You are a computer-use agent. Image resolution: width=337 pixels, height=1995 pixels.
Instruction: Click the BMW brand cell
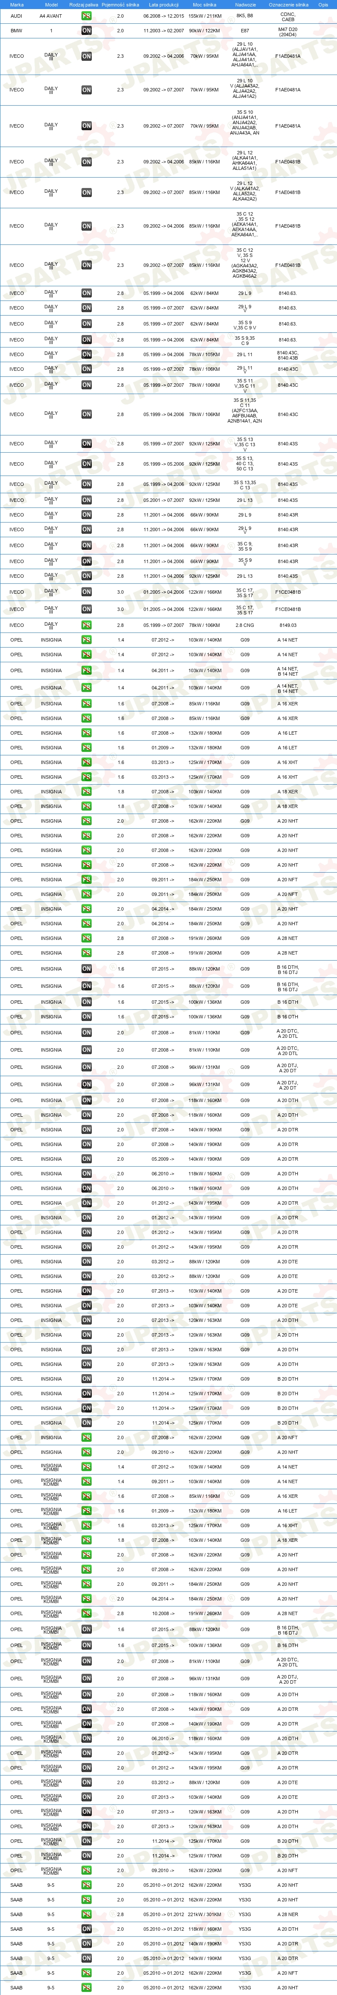click(x=16, y=31)
